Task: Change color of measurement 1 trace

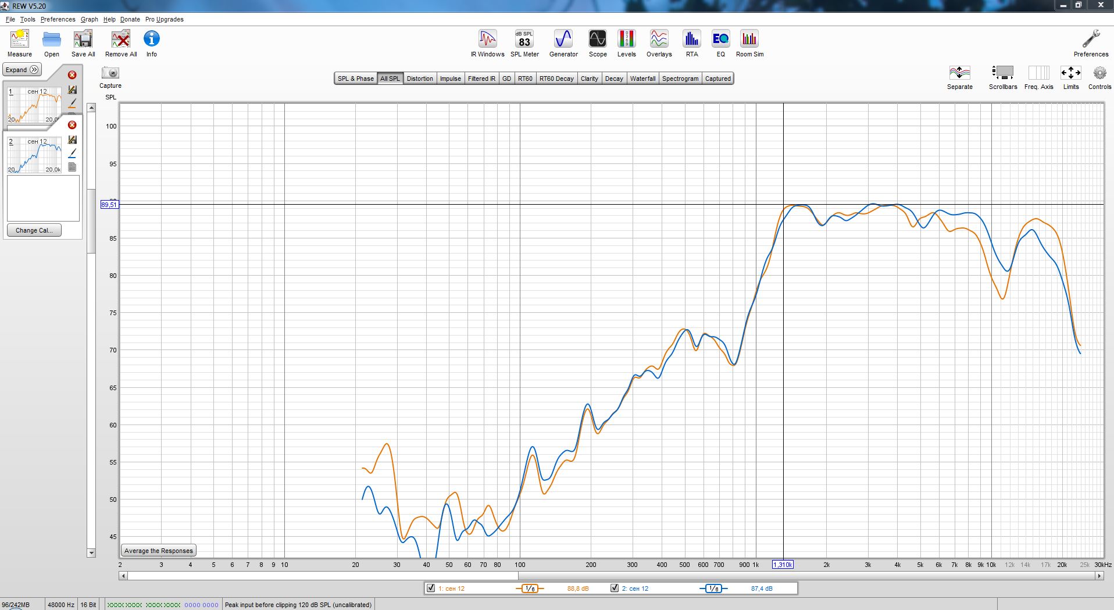Action: coord(72,103)
